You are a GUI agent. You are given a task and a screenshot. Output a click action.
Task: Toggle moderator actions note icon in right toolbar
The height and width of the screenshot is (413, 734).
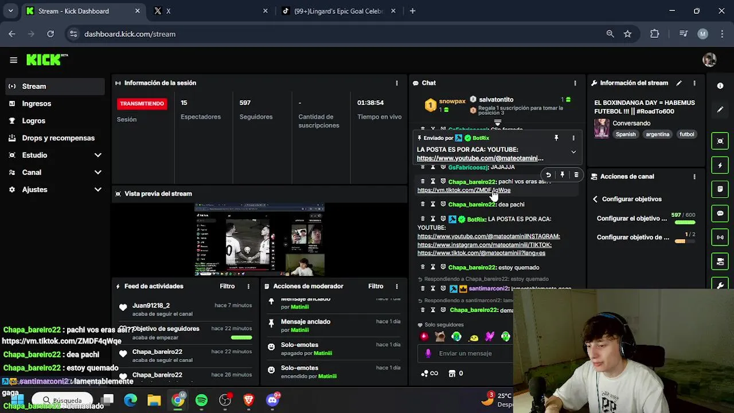[x=720, y=189]
